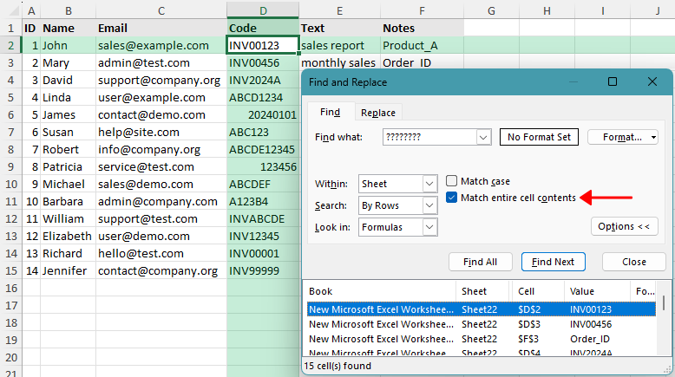Open the Format button's dropdown arrow

coord(653,138)
